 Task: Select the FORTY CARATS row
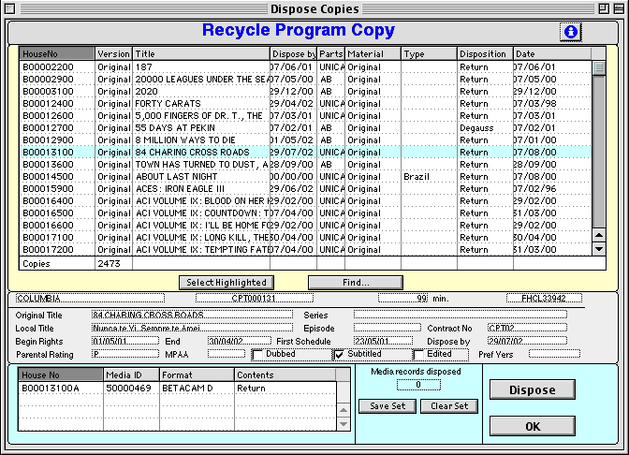tap(305, 104)
